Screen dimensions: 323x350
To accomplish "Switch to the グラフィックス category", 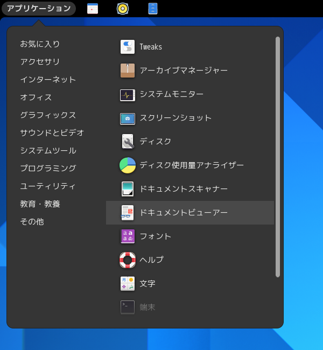I will coord(48,115).
